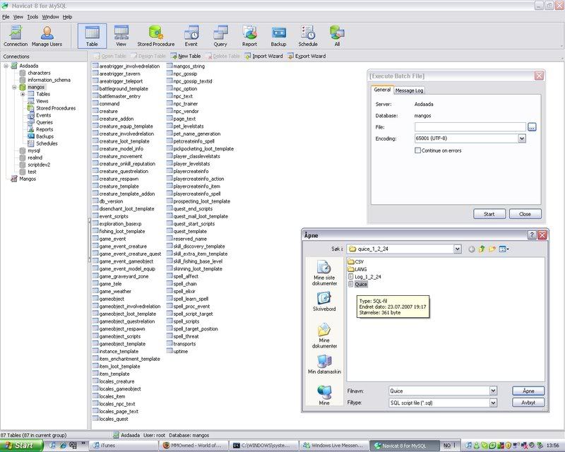Open the Filnavn dropdown arrow

coord(493,391)
